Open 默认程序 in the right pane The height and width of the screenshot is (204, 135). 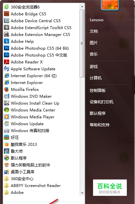98,113
